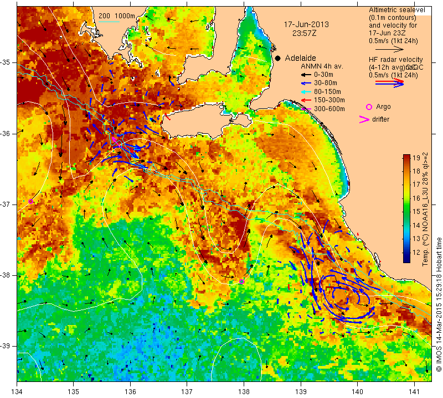Click the 'ANMN 4h av.' legend heading
The width and height of the screenshot is (443, 398).
coord(322,66)
